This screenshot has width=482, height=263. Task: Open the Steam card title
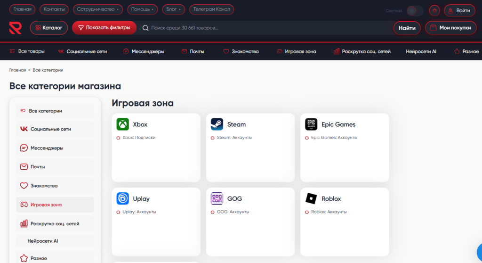236,124
